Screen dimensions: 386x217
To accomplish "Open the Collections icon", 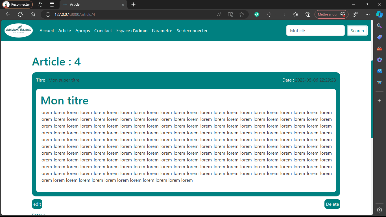I will [308, 14].
